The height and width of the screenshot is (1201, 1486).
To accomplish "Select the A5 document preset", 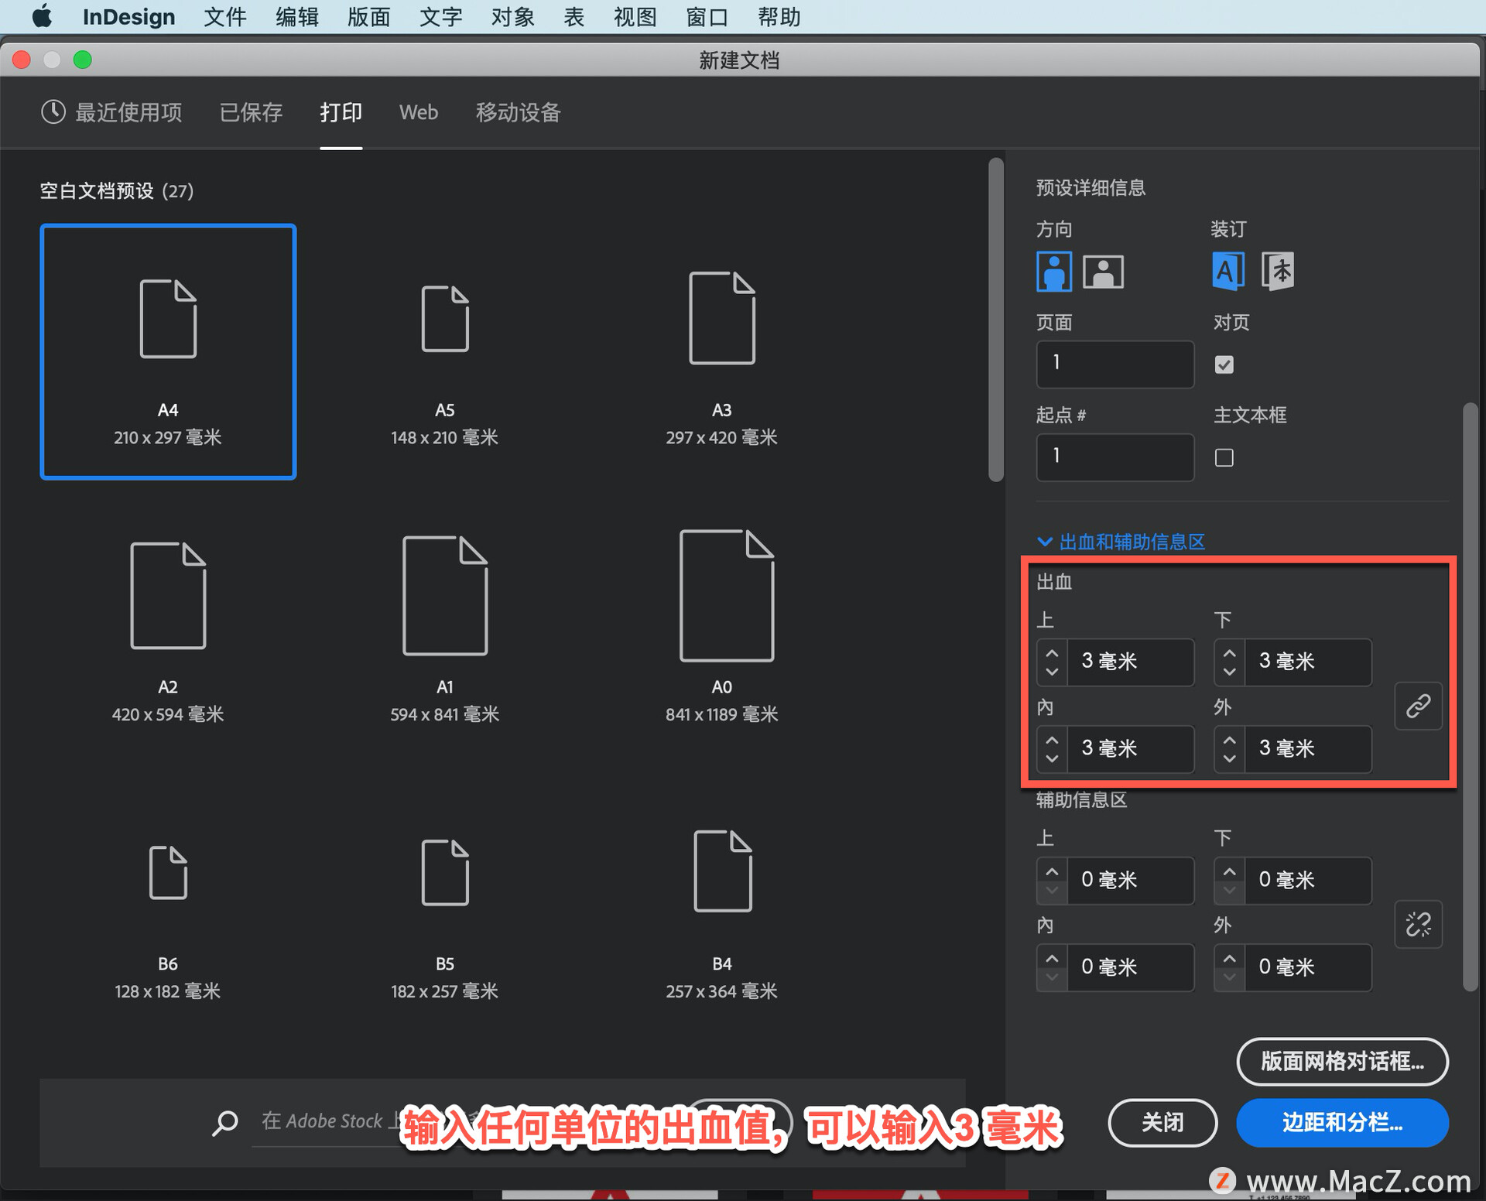I will coord(445,352).
